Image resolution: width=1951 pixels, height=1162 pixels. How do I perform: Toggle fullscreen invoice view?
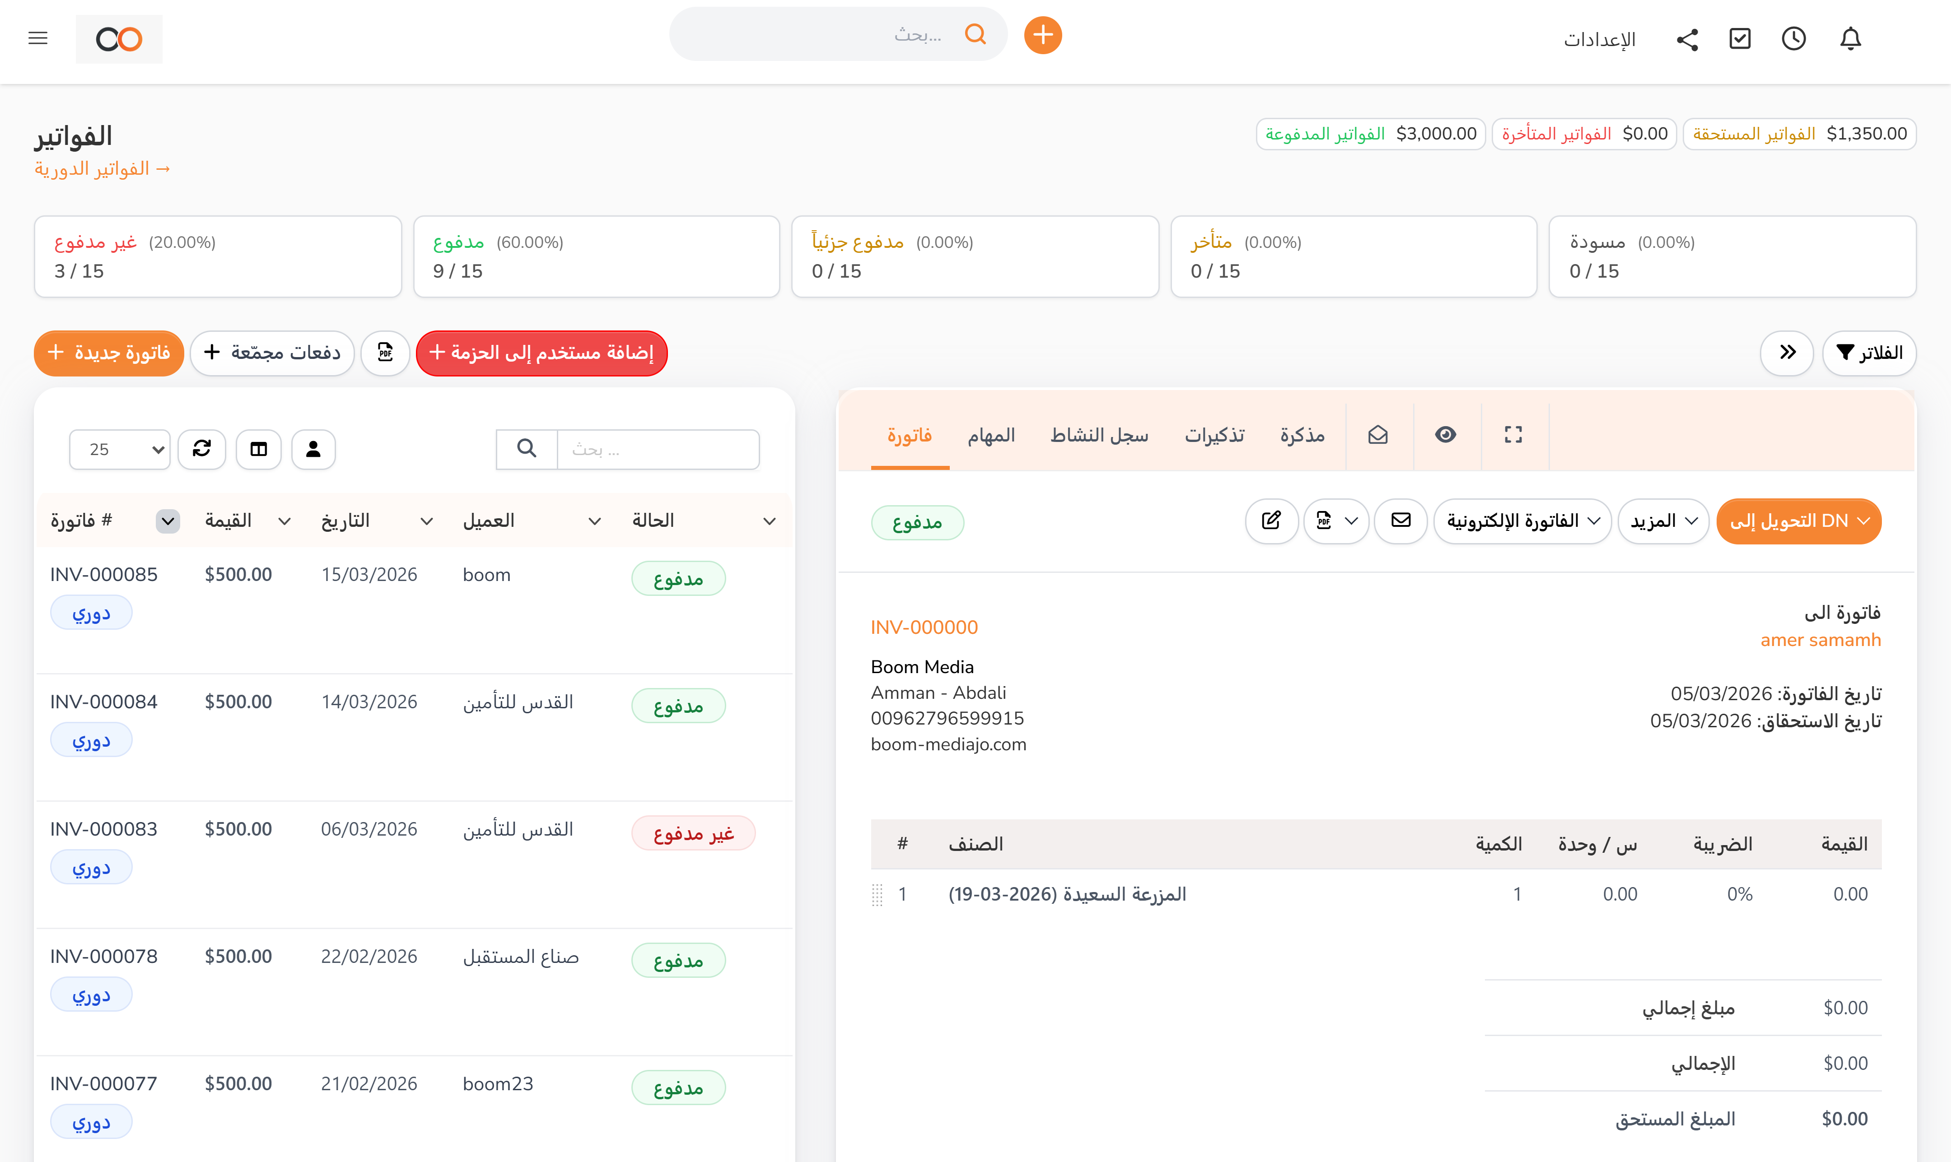pos(1513,435)
